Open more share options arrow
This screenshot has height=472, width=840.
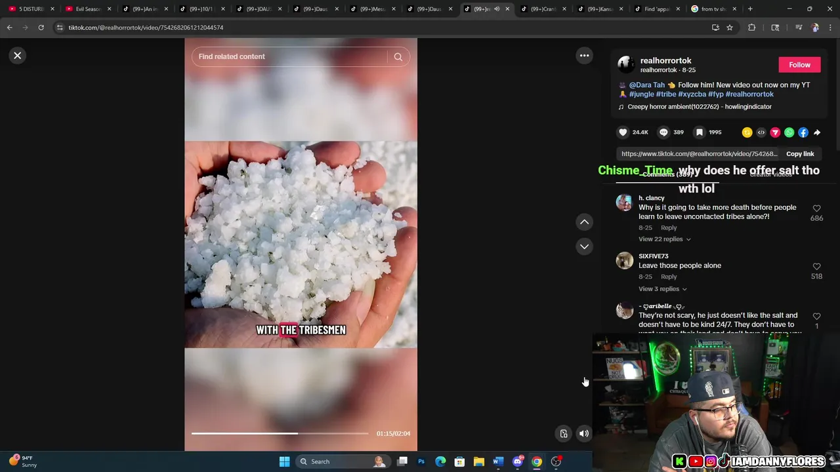click(817, 132)
